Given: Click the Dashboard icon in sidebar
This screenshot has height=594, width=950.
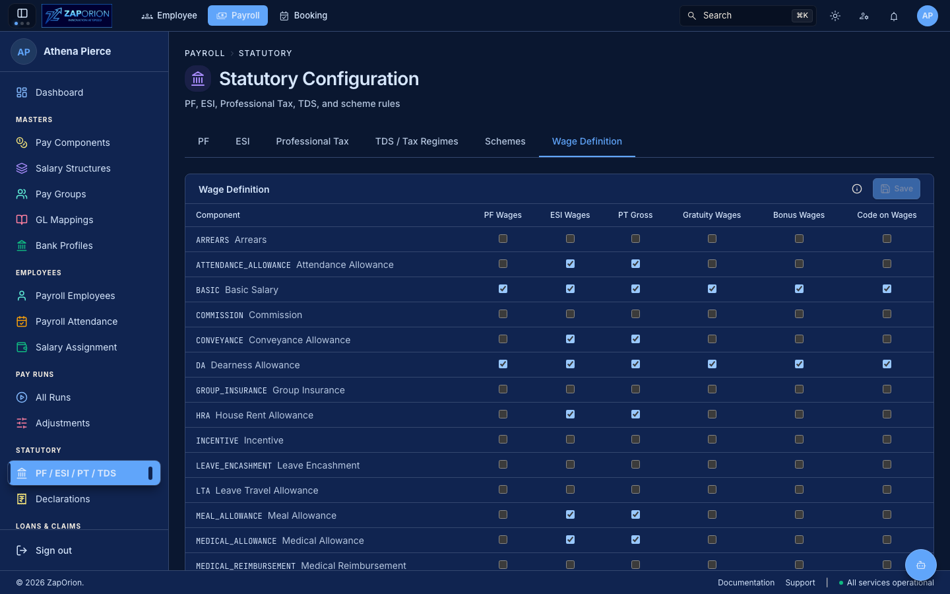Looking at the screenshot, I should point(22,92).
